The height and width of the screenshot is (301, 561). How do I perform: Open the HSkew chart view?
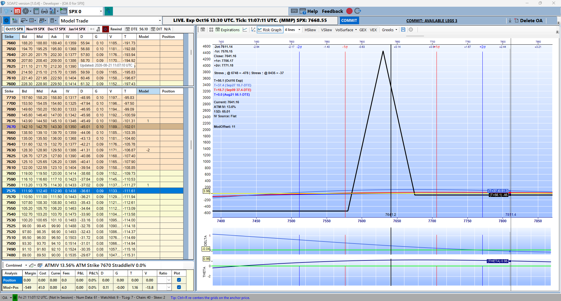click(310, 30)
